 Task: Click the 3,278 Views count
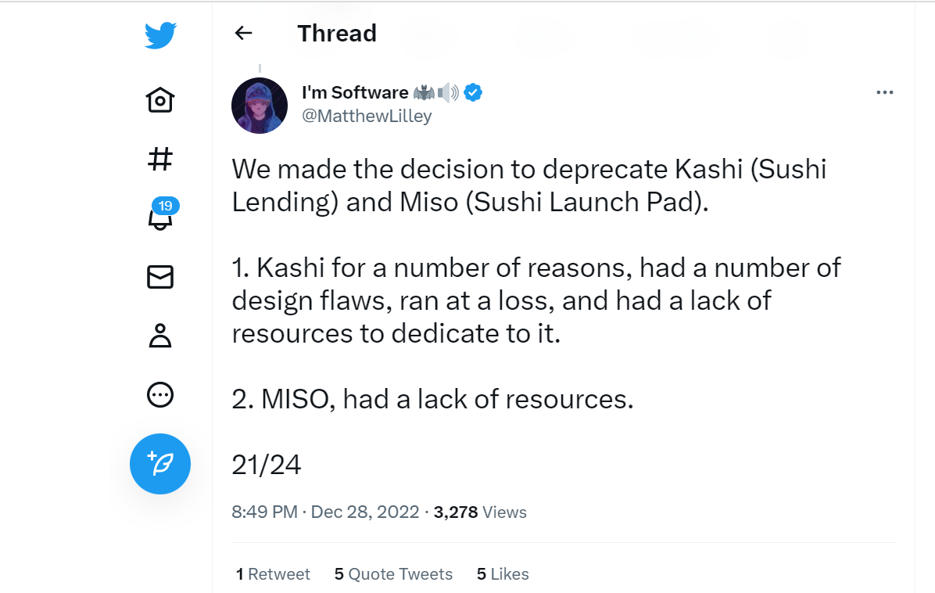tap(480, 512)
